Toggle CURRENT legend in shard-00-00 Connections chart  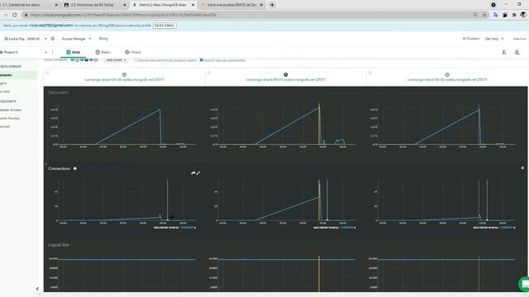click(188, 228)
